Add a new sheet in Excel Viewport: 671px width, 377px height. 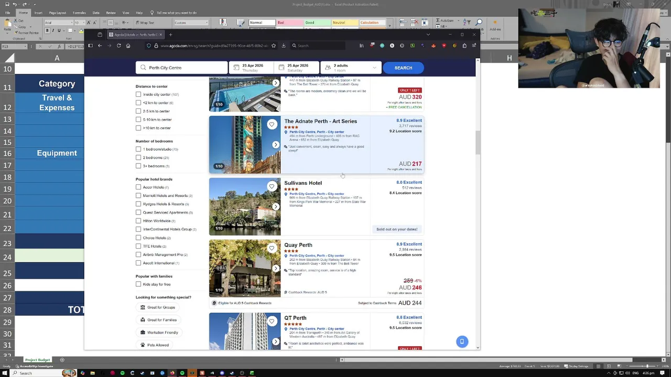coord(62,360)
